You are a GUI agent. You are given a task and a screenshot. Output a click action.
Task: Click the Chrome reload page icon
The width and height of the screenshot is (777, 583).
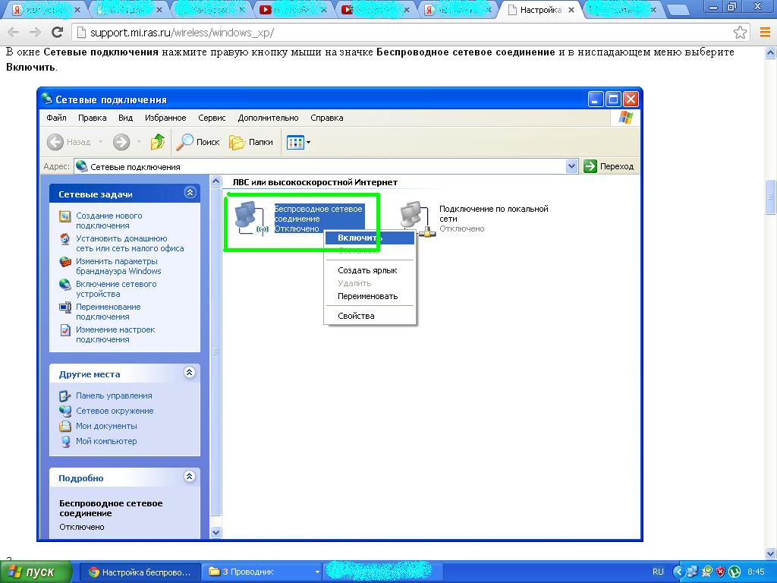(58, 32)
